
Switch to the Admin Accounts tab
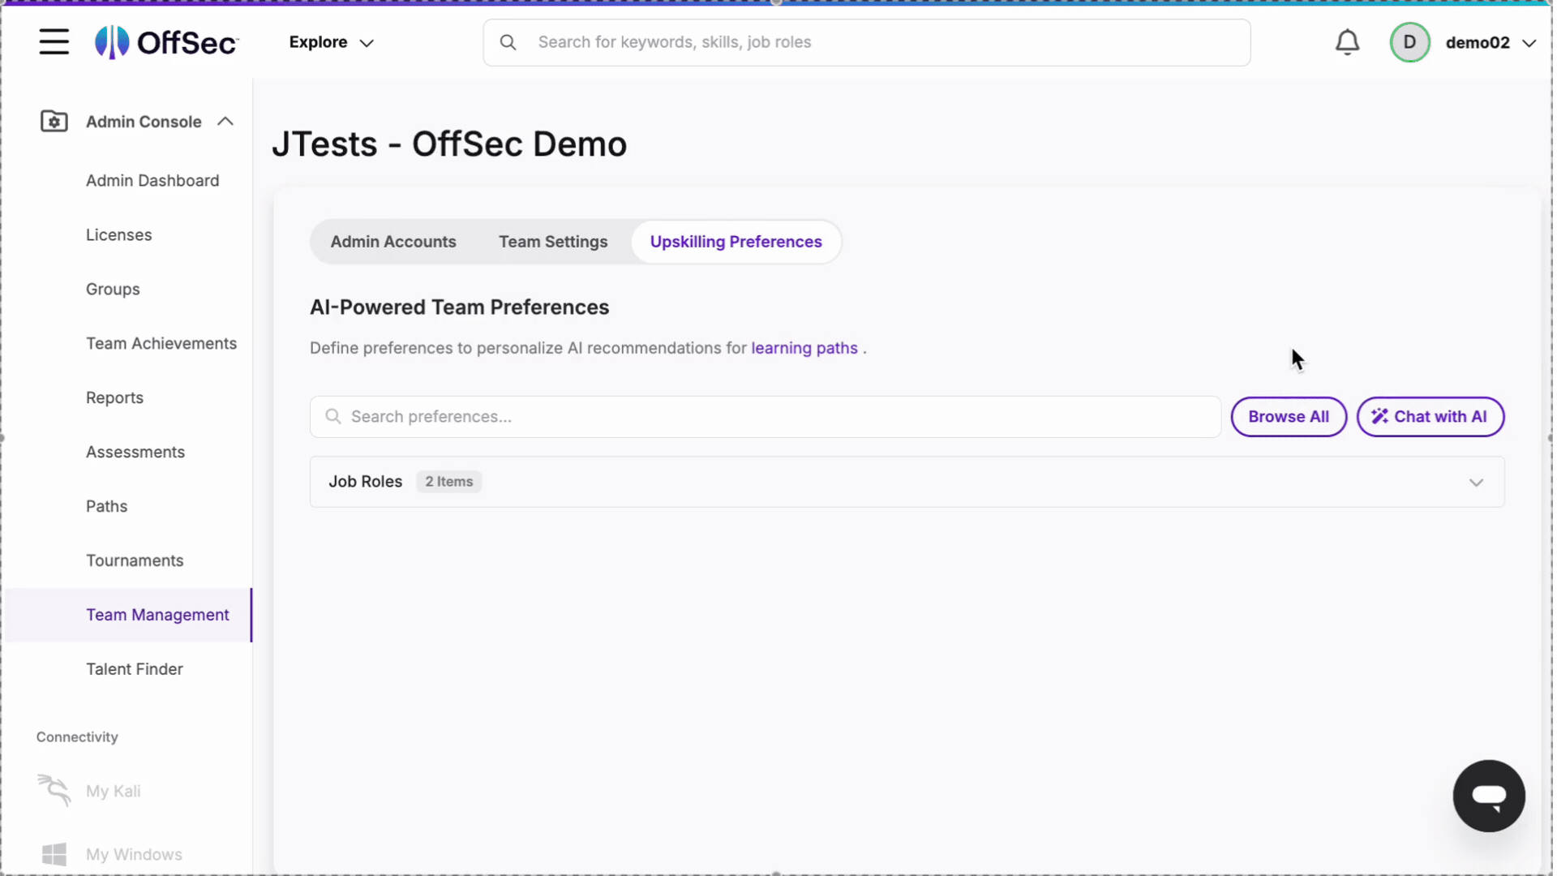(393, 241)
